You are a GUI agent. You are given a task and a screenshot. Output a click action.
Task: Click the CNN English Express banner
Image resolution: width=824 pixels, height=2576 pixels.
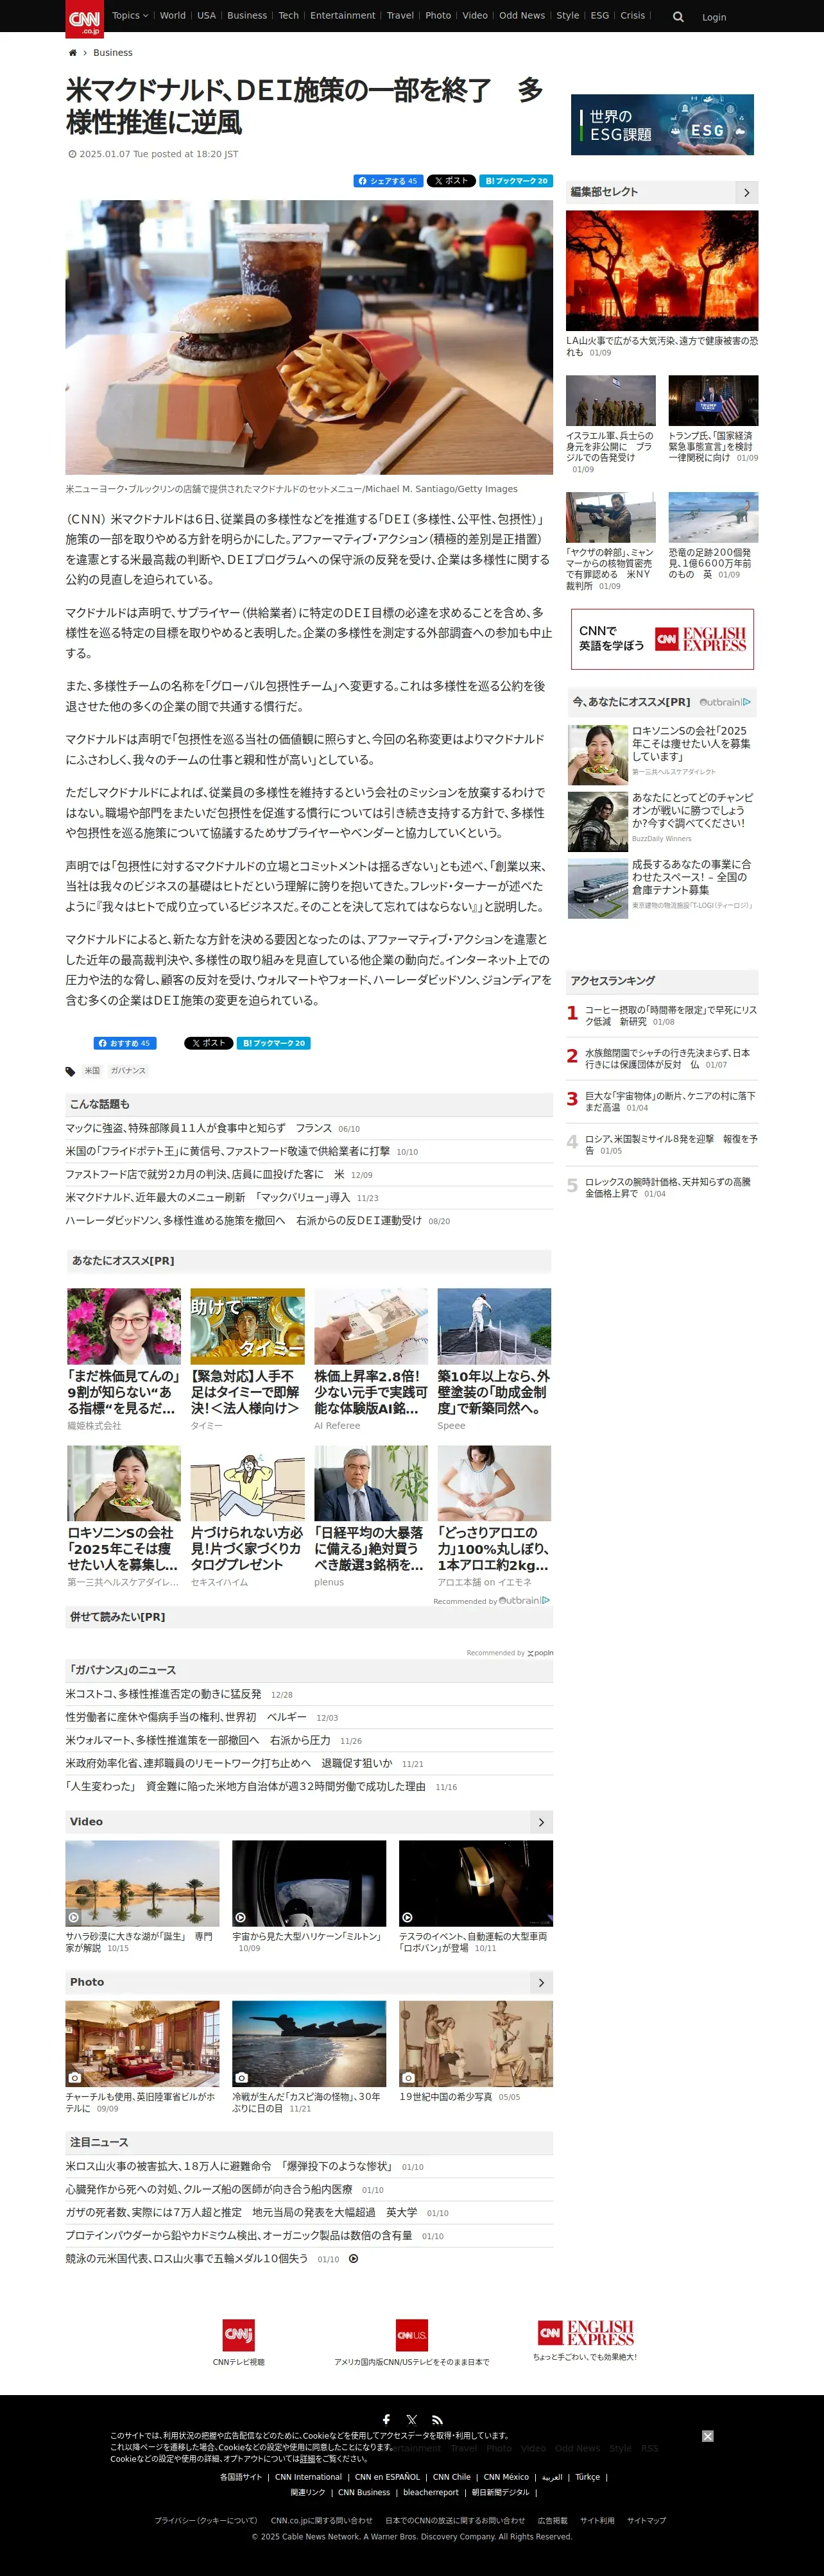[x=662, y=640]
